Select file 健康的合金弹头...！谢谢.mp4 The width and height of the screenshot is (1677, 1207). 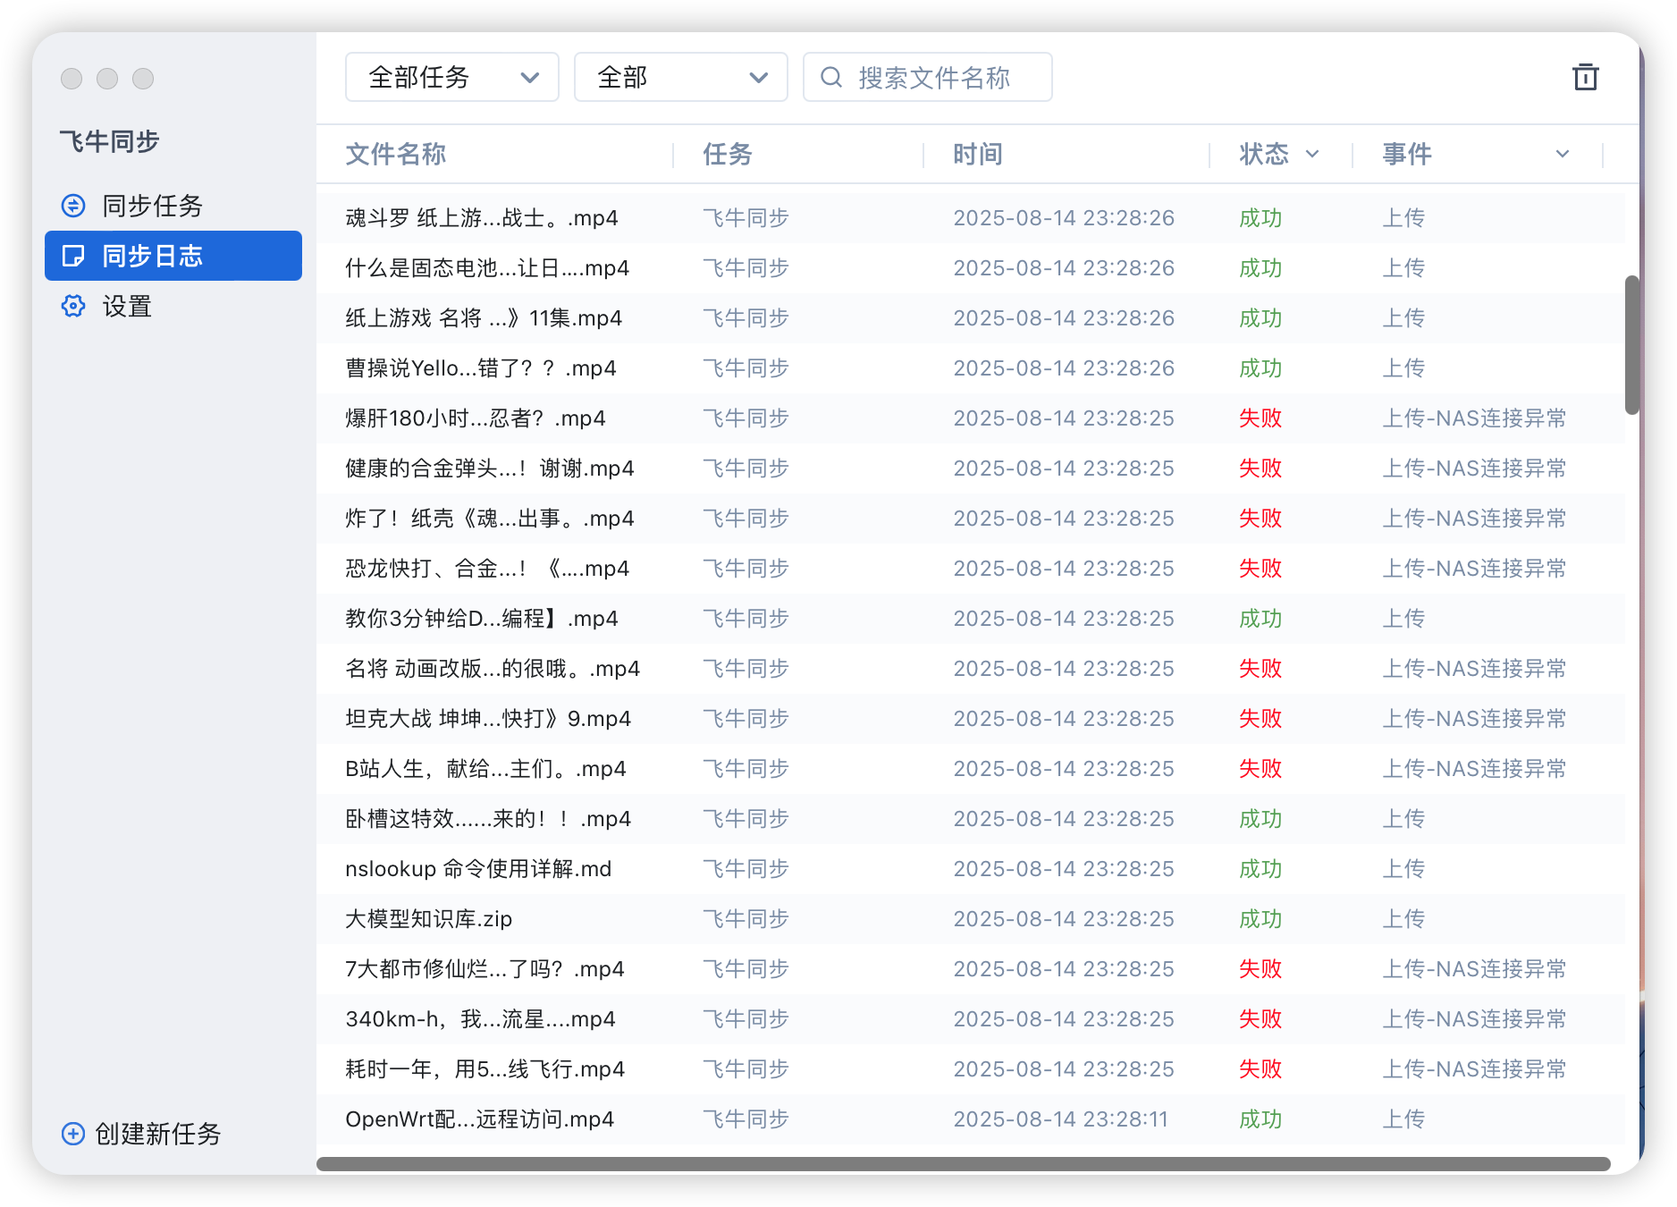click(490, 468)
